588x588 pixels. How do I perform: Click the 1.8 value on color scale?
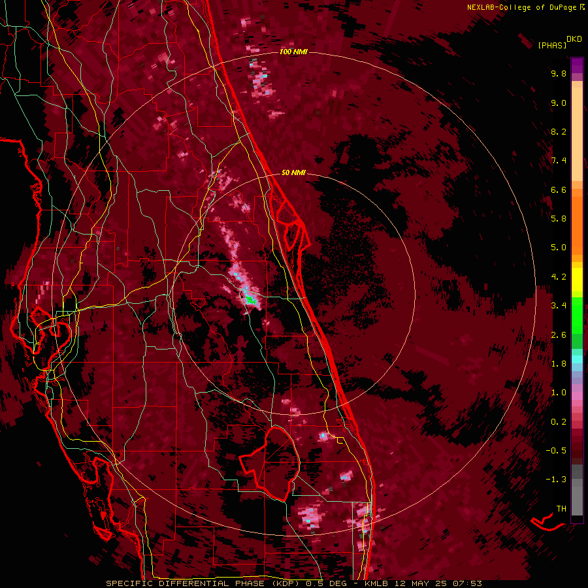click(x=559, y=364)
